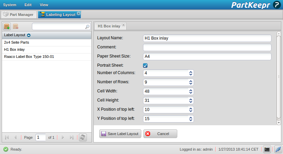Click the PartKeepr logo
Image resolution: width=283 pixels, height=154 pixels.
(250, 5)
